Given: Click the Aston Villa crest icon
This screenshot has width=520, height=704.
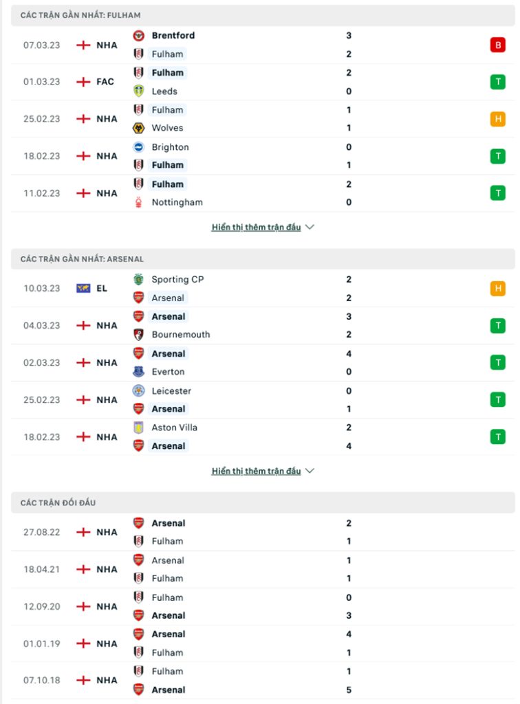Looking at the screenshot, I should coord(139,428).
